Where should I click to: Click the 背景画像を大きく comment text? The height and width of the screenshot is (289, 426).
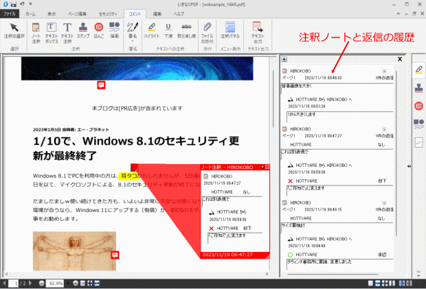pos(297,86)
